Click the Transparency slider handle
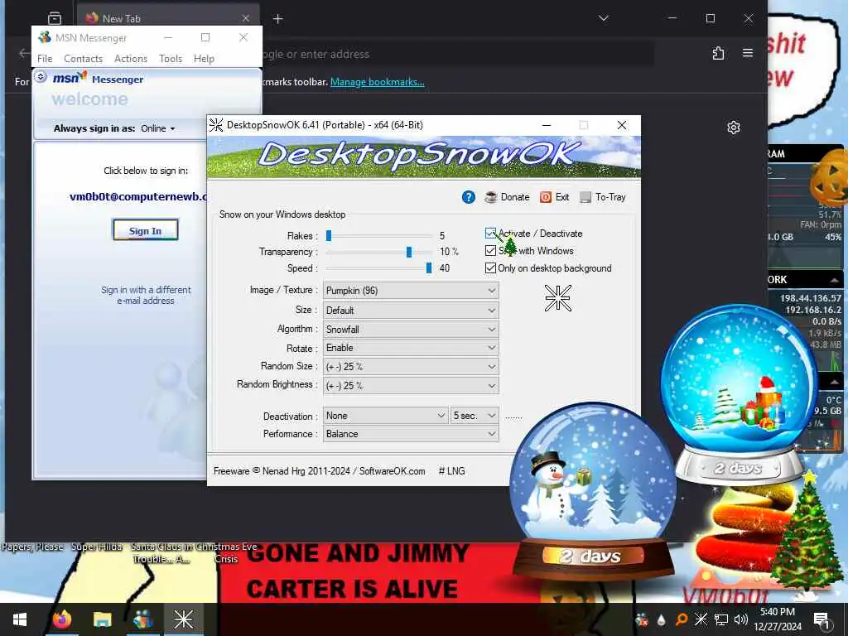The height and width of the screenshot is (636, 848). (409, 252)
